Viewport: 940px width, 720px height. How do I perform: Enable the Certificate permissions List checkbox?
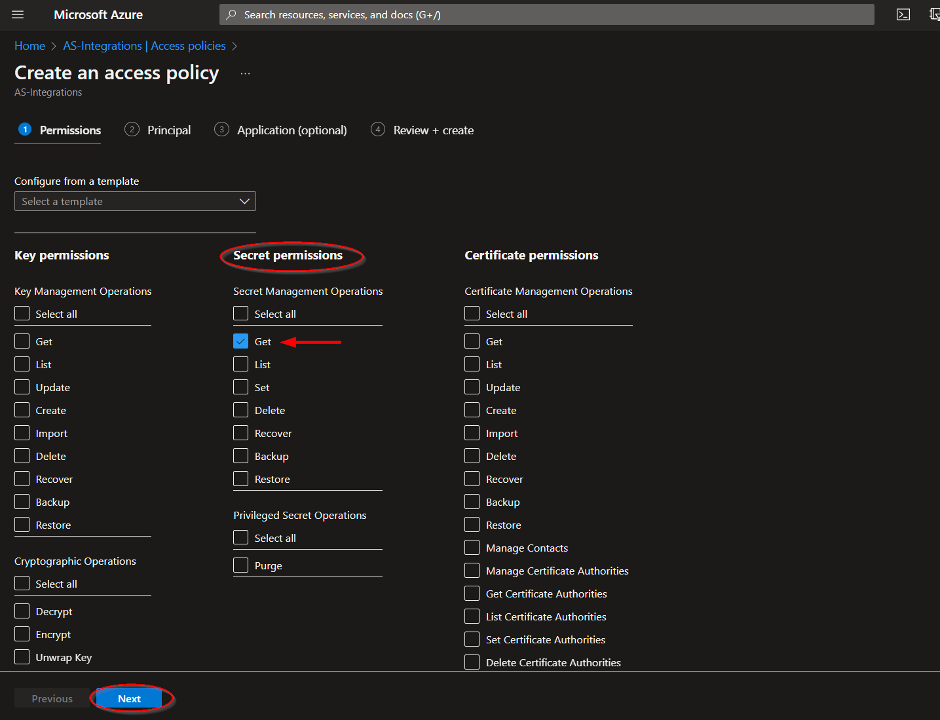pyautogui.click(x=472, y=364)
